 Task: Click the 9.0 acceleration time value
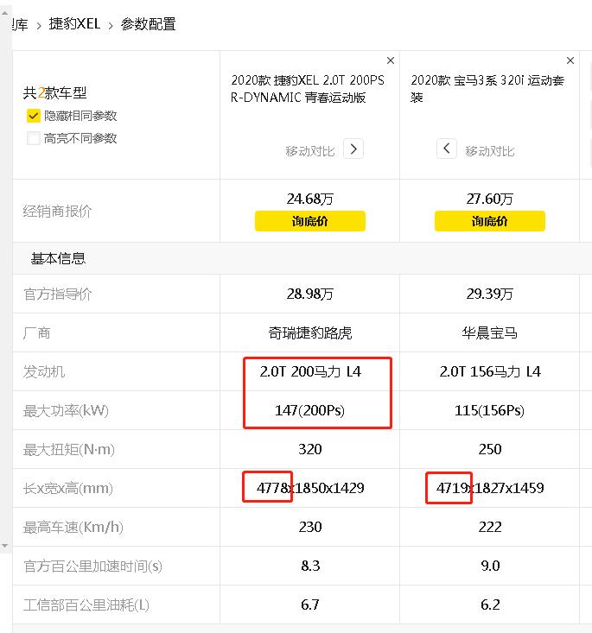(x=490, y=566)
